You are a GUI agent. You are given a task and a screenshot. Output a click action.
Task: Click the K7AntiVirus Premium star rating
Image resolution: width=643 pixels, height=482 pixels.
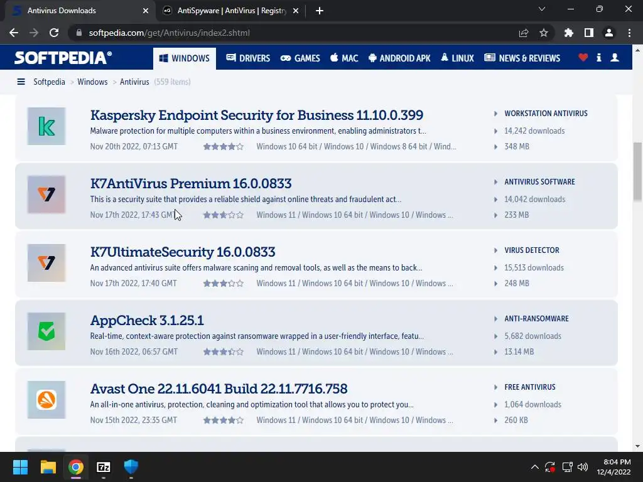223,215
